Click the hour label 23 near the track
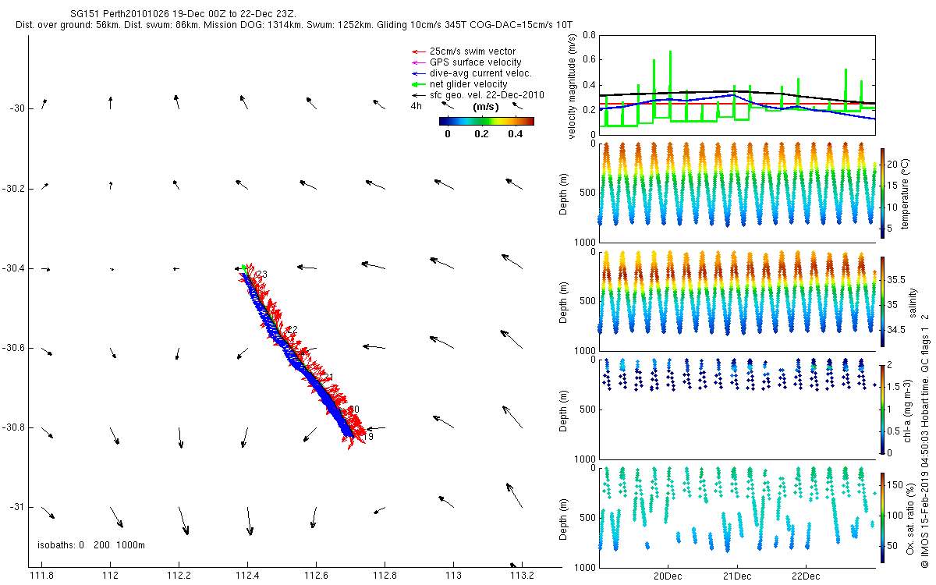This screenshot has width=936, height=585. click(262, 275)
